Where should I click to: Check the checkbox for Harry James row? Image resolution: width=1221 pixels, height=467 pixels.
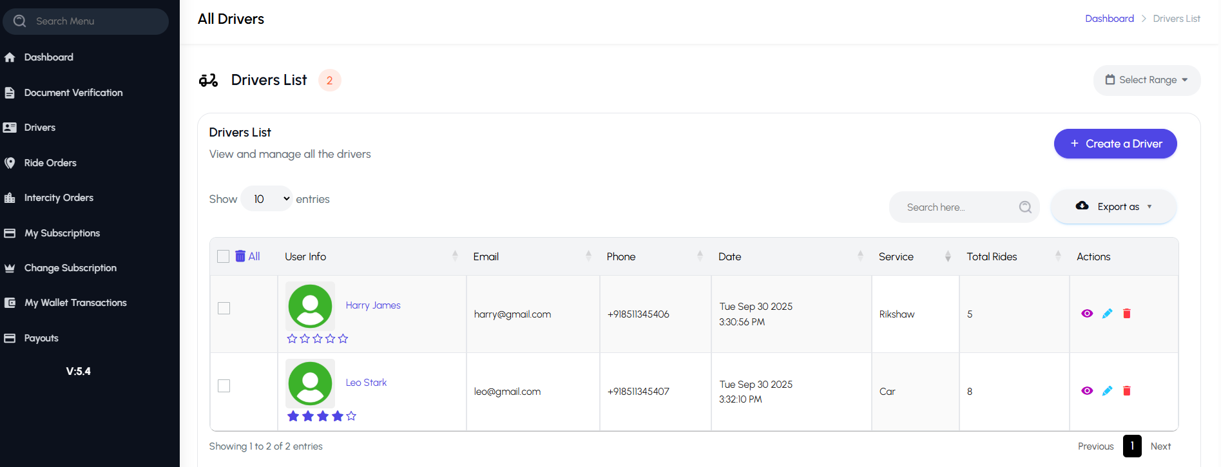[x=224, y=309]
